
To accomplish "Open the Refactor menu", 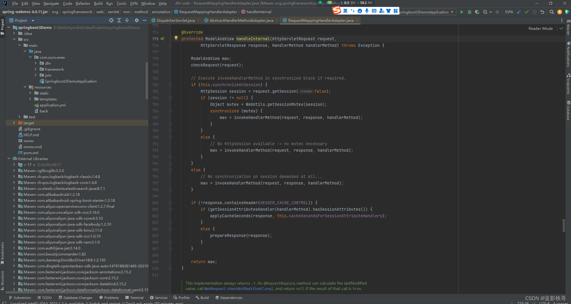I will [83, 3].
